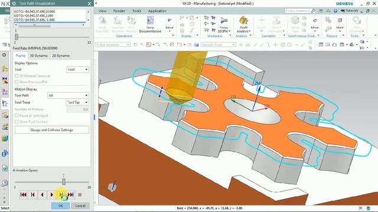Image resolution: width=378 pixels, height=212 pixels.
Task: Toggle the Show Previous IPW checkbox
Action: coord(17,82)
